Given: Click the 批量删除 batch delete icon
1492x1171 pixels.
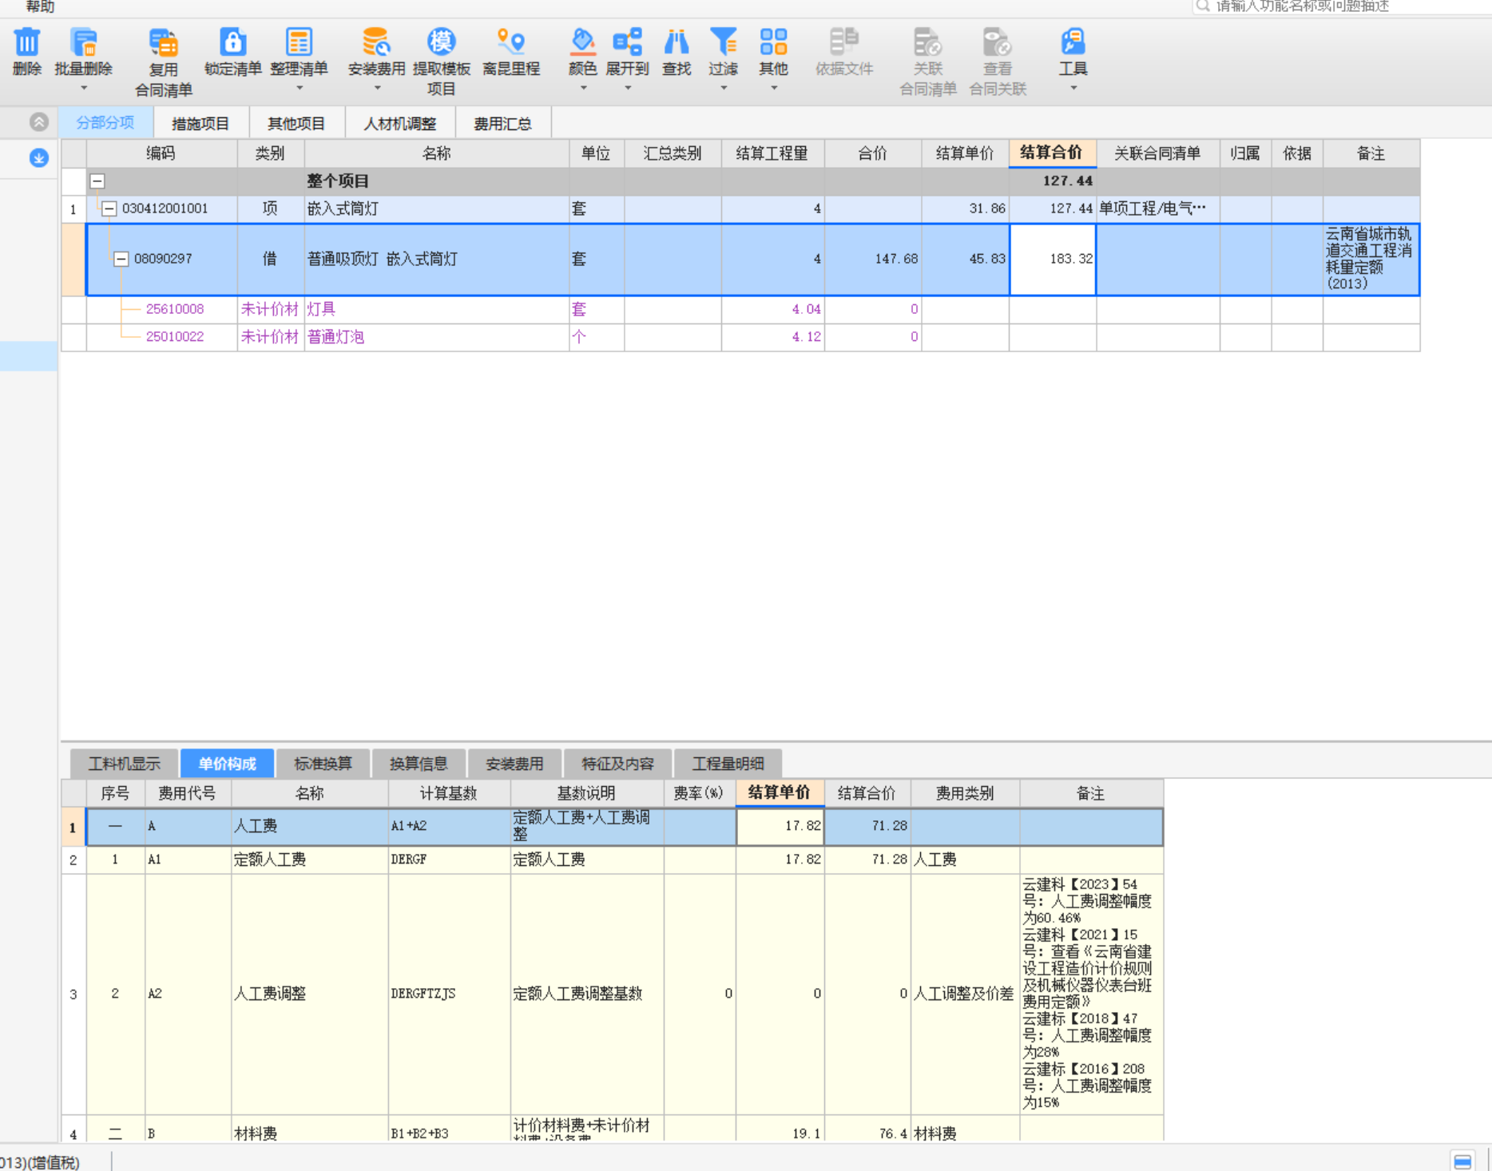Looking at the screenshot, I should 84,42.
